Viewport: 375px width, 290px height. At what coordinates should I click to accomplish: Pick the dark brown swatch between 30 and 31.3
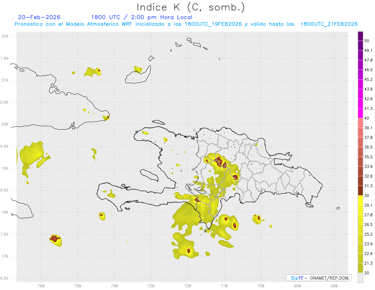360,191
